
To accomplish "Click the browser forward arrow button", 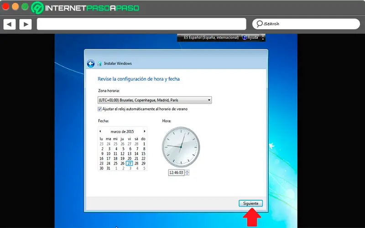I will coord(26,24).
